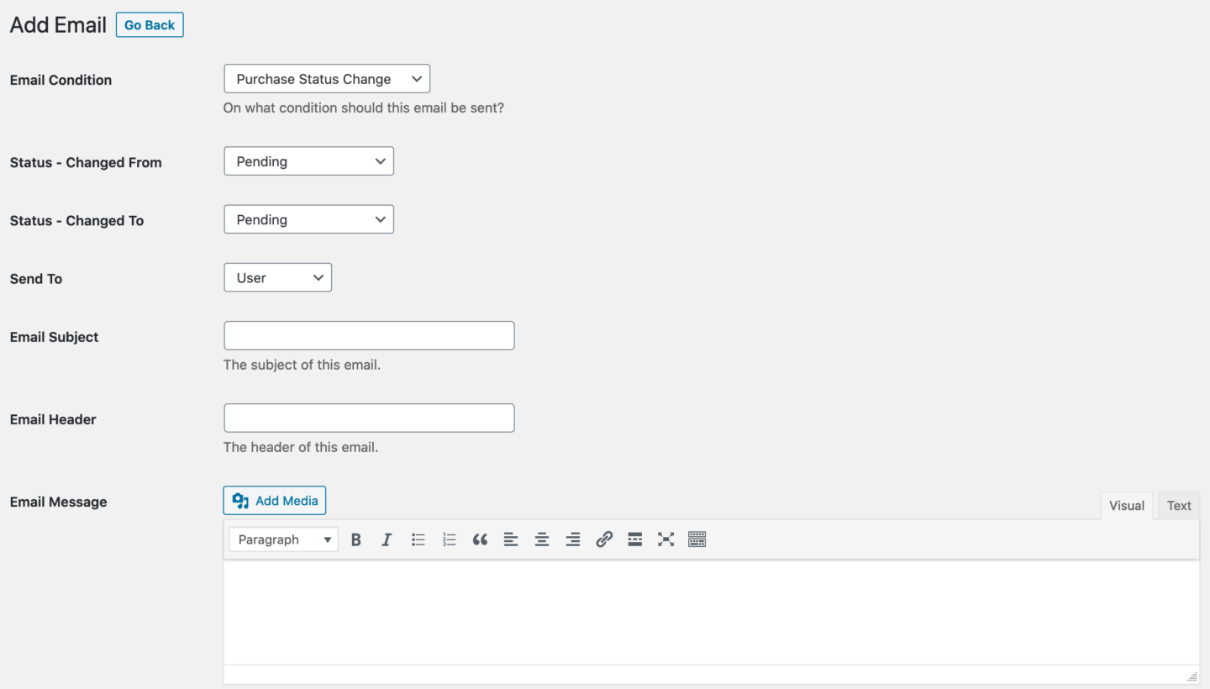Open the Add Media dialog
Viewport: 1210px width, 689px height.
(x=274, y=500)
